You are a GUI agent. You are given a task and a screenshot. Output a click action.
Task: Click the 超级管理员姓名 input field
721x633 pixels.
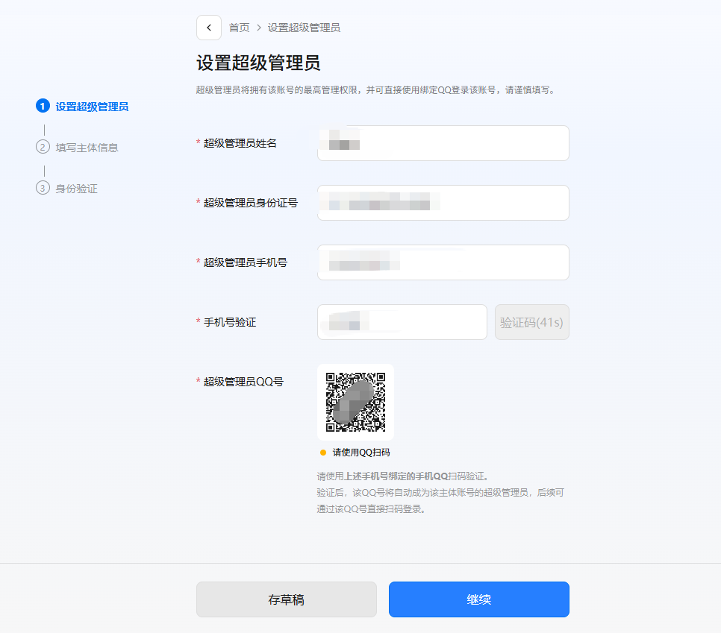pos(443,143)
